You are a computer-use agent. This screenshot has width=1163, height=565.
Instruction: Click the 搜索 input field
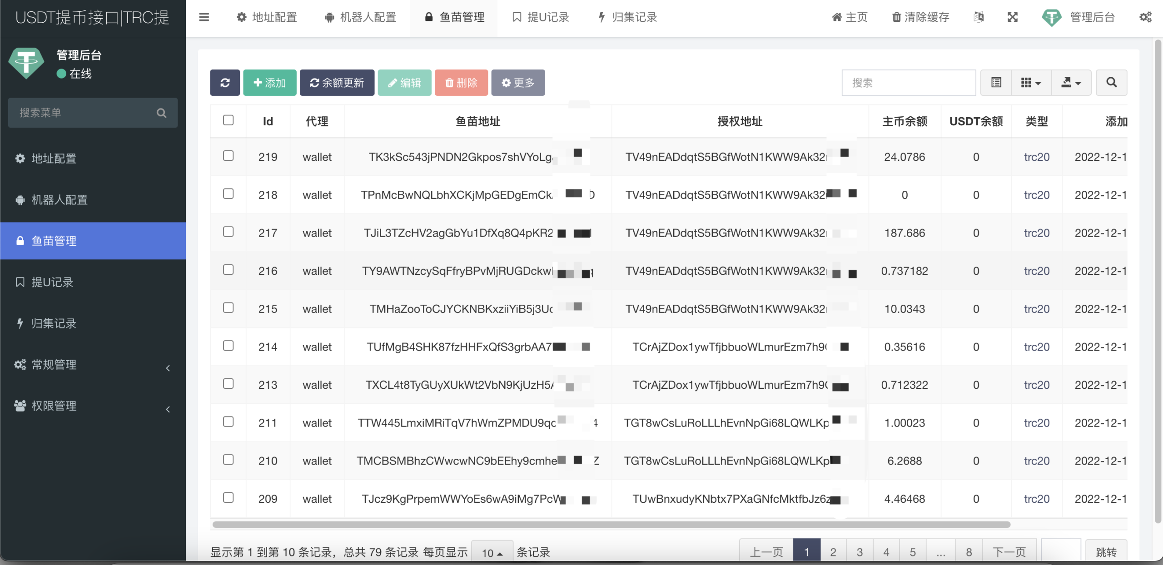point(908,83)
